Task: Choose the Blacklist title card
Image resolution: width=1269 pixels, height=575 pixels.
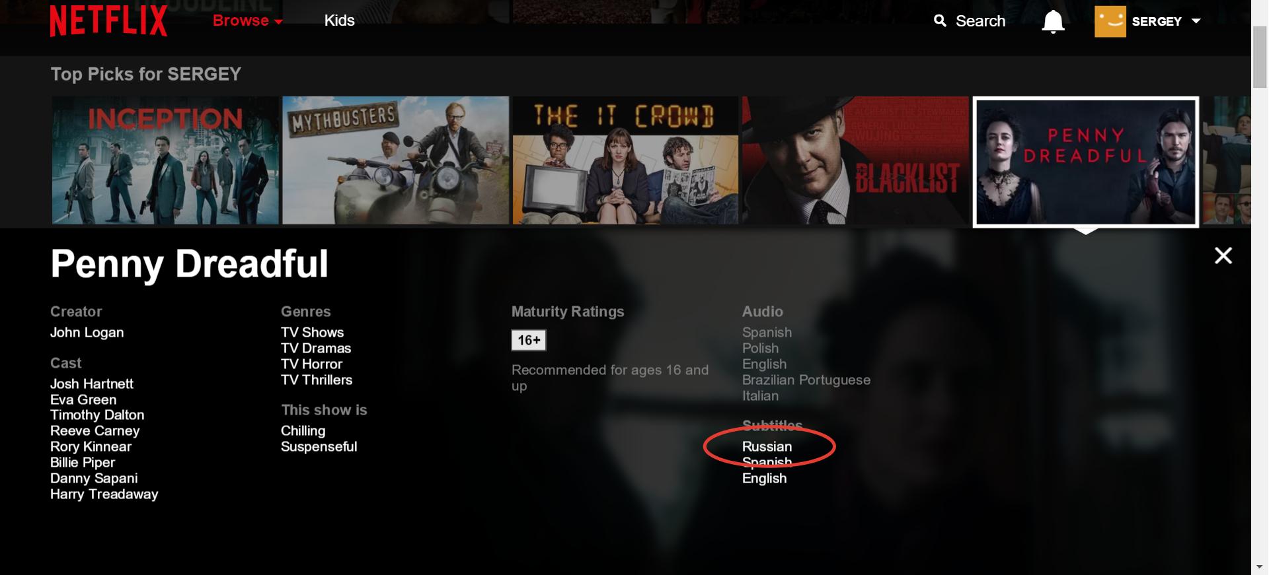Action: pos(855,160)
